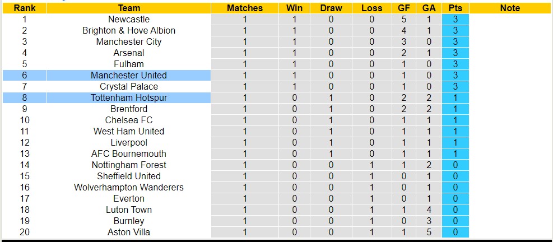Image resolution: width=553 pixels, height=242 pixels.
Task: Select the GF column header
Action: [404, 8]
